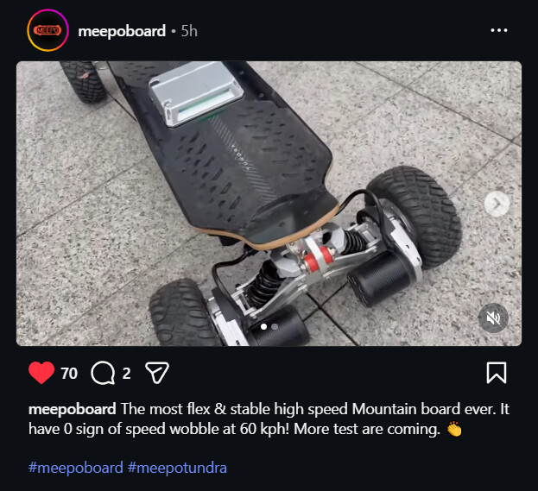Save the post with the bookmark icon
Image resolution: width=538 pixels, height=491 pixels.
click(497, 373)
